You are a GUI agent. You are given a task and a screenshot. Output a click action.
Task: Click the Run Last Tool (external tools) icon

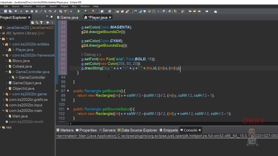pos(86,11)
